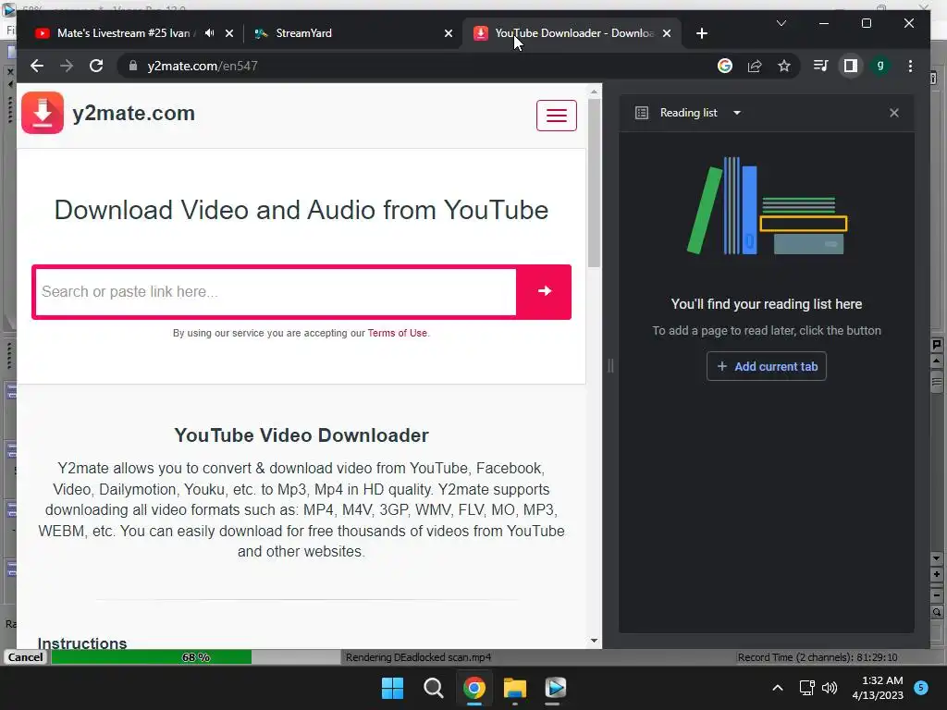Click background editor zoom magnifier icon
This screenshot has height=710, width=947.
pos(937,613)
